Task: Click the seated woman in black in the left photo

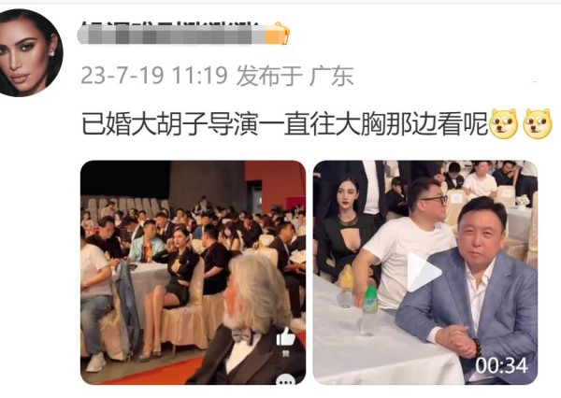Action: click(171, 291)
